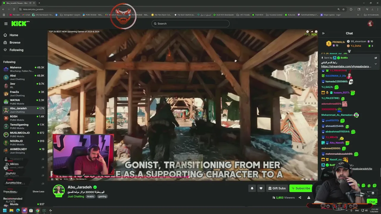Open Absi channel in Following list

tap(24, 77)
